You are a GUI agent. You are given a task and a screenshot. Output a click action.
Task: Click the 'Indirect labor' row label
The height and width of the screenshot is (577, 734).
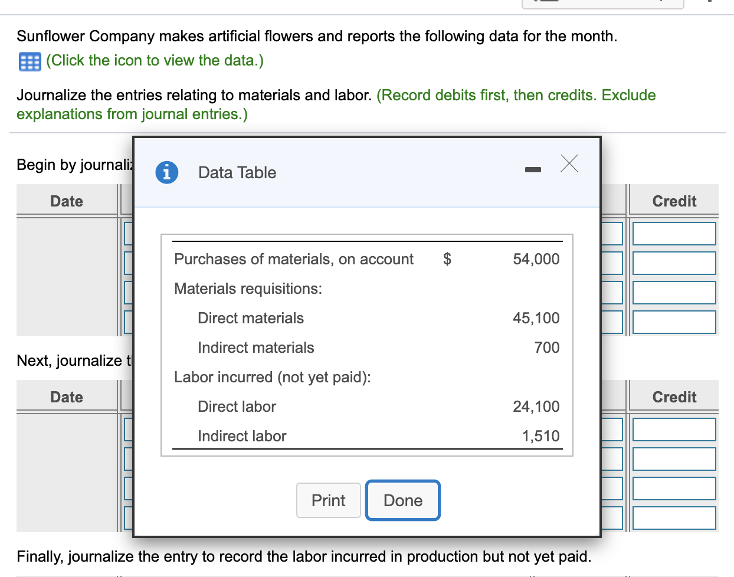(242, 436)
